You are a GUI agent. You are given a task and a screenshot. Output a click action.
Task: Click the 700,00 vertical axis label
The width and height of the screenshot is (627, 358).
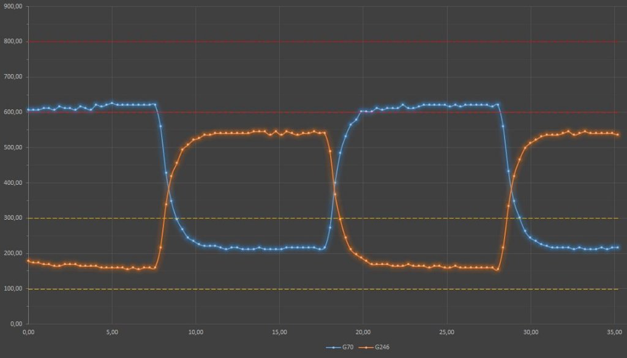pos(13,77)
